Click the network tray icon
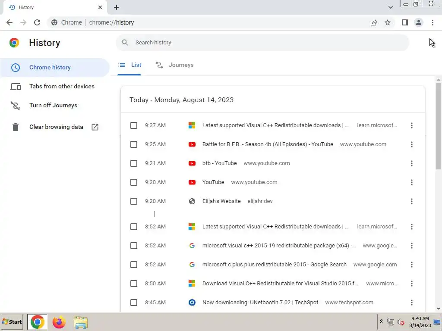Screen dimensions: 442x331 (x=390, y=322)
